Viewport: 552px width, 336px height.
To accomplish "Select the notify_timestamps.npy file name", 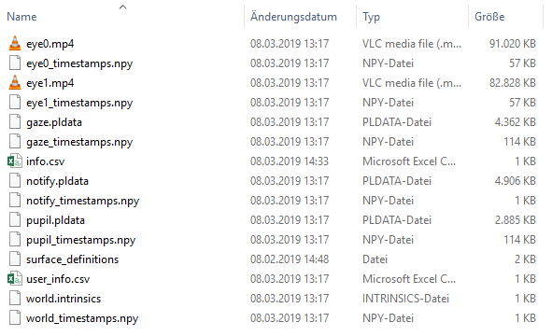I will click(x=83, y=201).
